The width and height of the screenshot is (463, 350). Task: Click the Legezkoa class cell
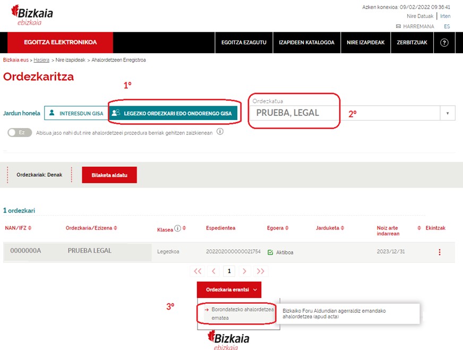pos(168,252)
